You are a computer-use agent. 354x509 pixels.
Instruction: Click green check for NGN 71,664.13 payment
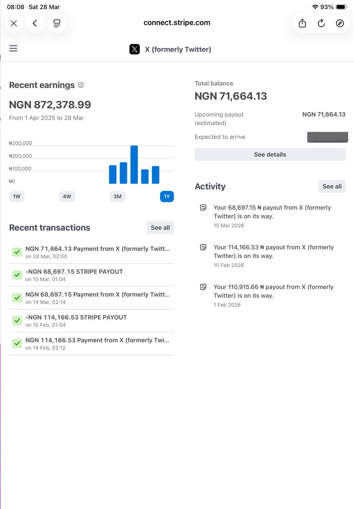(17, 252)
